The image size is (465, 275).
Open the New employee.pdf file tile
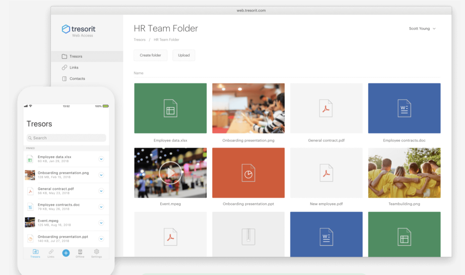point(326,172)
